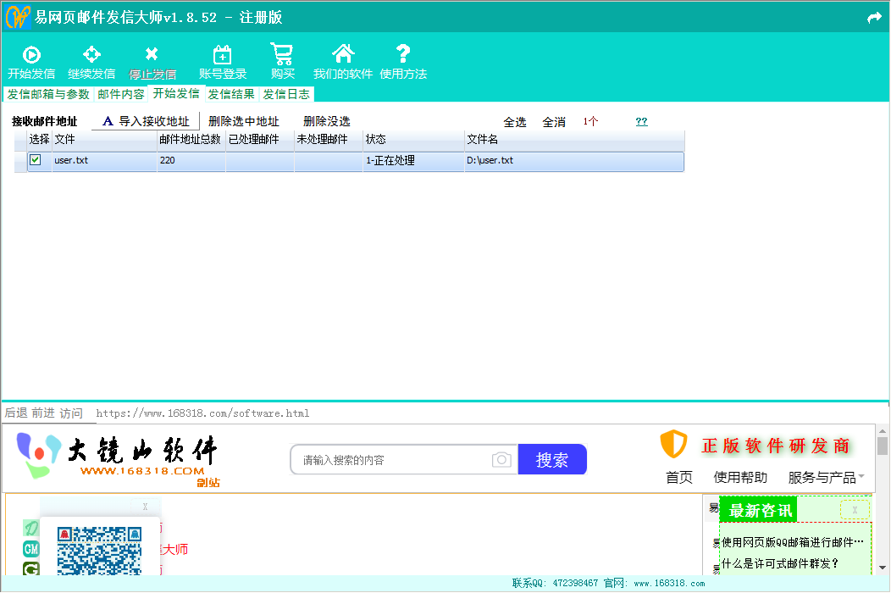Click the 邮件地址总数 column header
Viewport: 891px width, 593px height.
point(191,139)
